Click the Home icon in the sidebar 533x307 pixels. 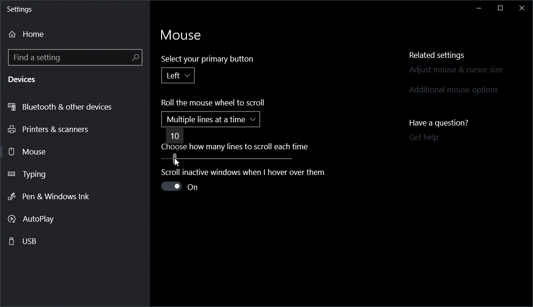[x=12, y=34]
